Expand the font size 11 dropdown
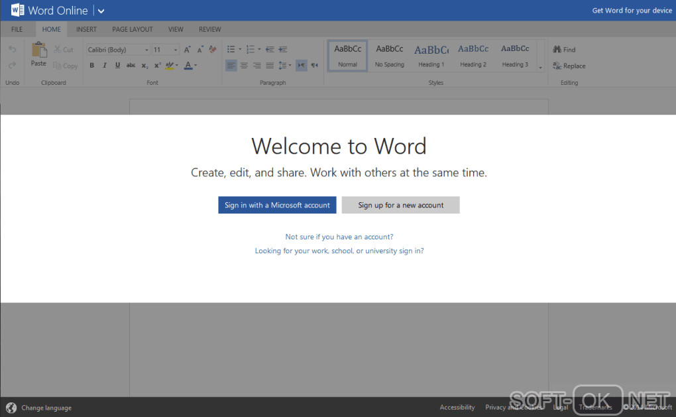Viewport: 676px width, 417px height. [176, 50]
